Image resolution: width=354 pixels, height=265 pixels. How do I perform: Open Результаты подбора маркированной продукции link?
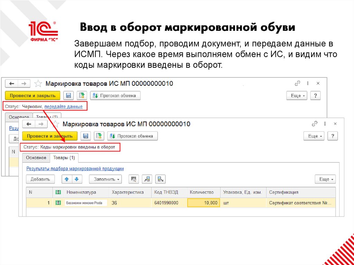click(75, 169)
